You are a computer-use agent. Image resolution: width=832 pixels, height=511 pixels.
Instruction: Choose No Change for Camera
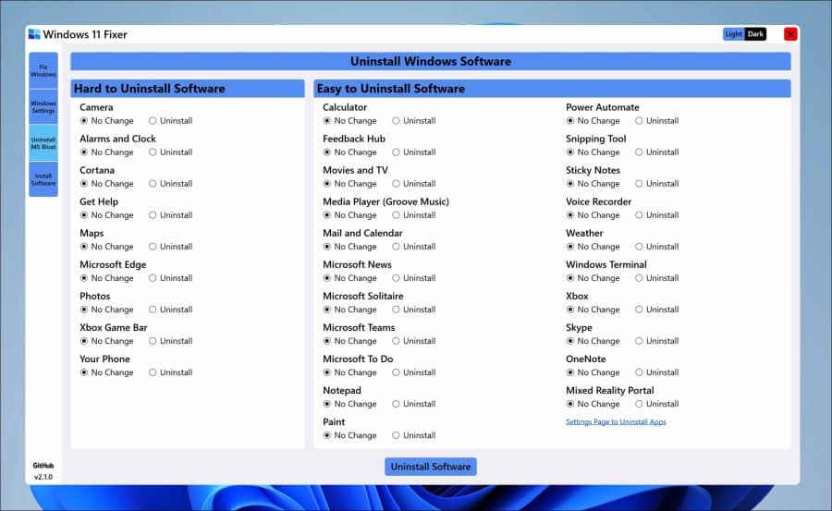(x=106, y=120)
